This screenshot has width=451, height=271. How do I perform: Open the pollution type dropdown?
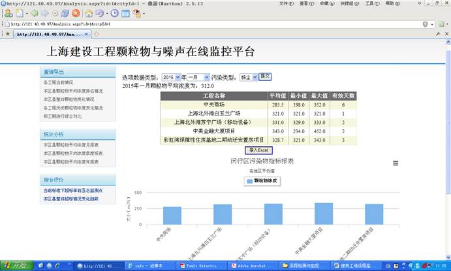pyautogui.click(x=249, y=77)
